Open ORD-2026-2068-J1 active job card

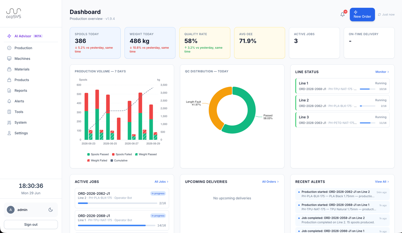[122, 220]
